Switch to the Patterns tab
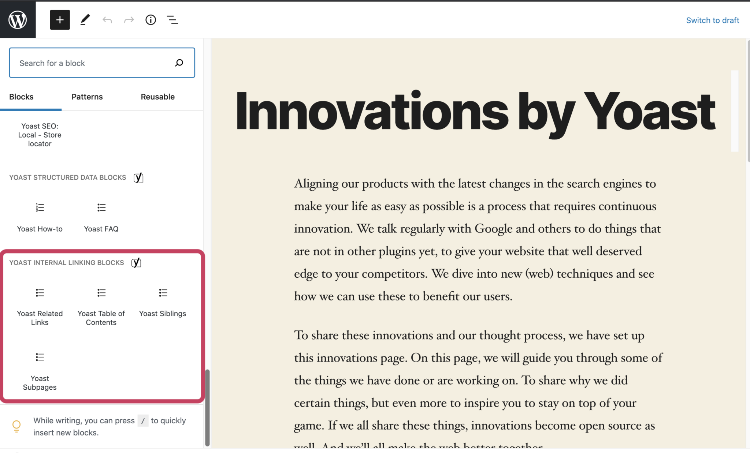The image size is (750, 453). click(x=87, y=97)
